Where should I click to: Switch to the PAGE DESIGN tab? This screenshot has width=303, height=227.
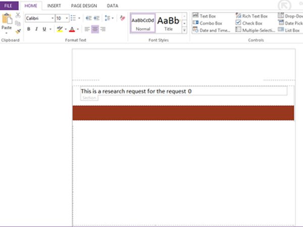click(84, 6)
